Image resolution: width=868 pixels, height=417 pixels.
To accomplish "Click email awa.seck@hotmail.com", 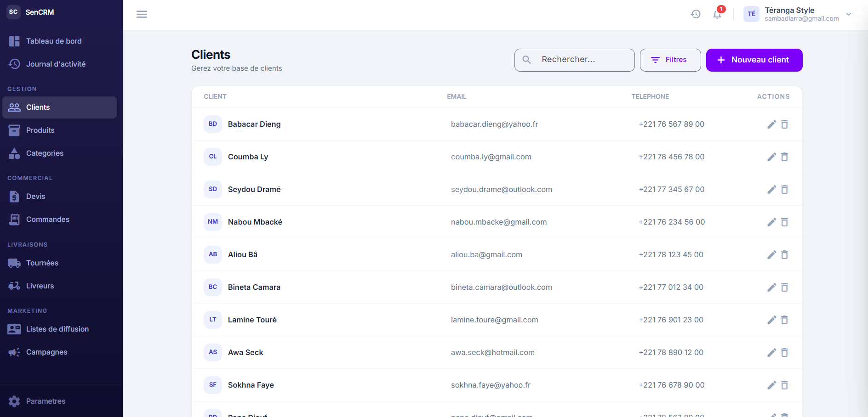I will 493,353.
